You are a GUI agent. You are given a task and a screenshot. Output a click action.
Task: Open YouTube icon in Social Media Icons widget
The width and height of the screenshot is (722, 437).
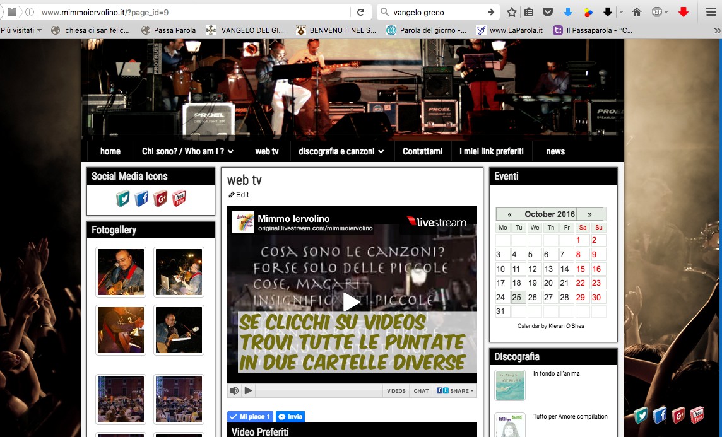pos(179,199)
